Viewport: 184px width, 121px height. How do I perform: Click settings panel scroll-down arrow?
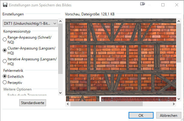click(61, 93)
